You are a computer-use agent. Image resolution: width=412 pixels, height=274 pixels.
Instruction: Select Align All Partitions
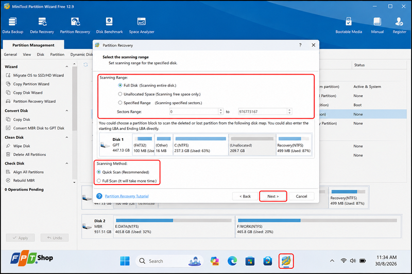click(x=25, y=172)
